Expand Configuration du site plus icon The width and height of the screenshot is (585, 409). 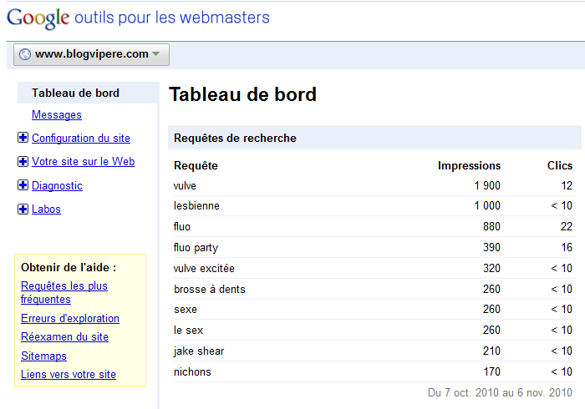click(x=23, y=138)
